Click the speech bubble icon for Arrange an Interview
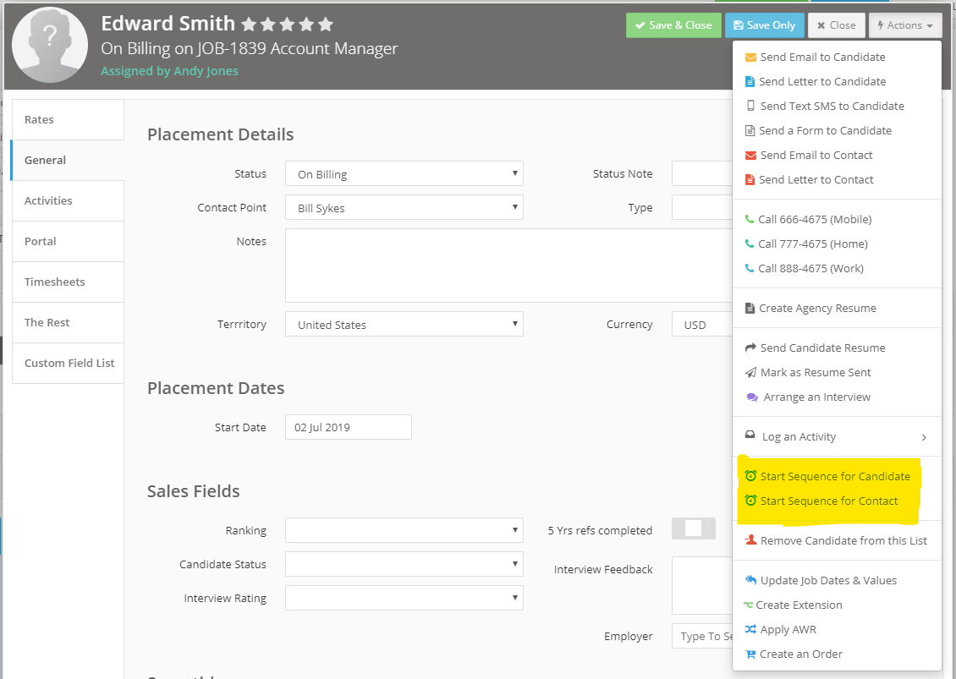The height and width of the screenshot is (679, 956). [752, 397]
